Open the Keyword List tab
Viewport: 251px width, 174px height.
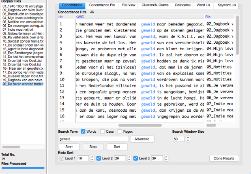226,5
